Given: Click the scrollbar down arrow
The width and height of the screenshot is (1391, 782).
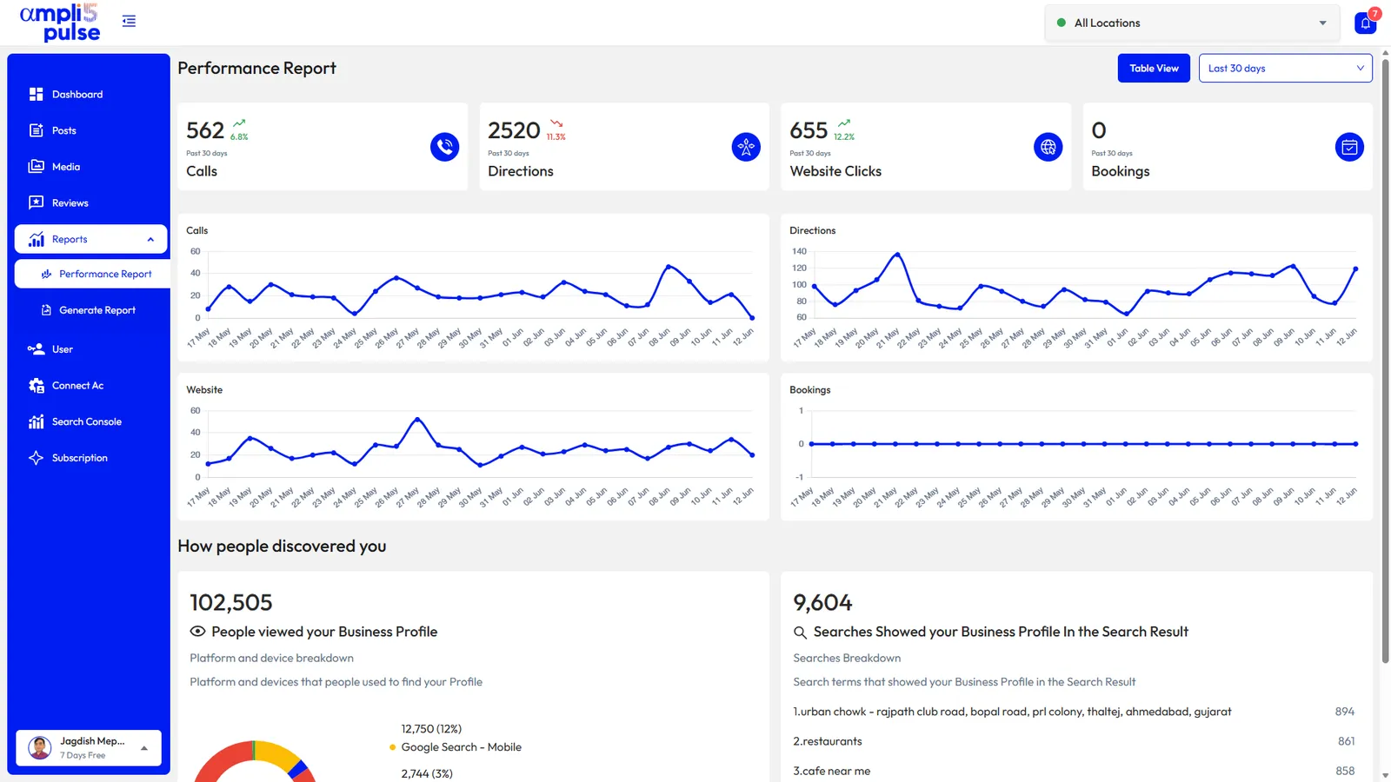Looking at the screenshot, I should 1385,775.
